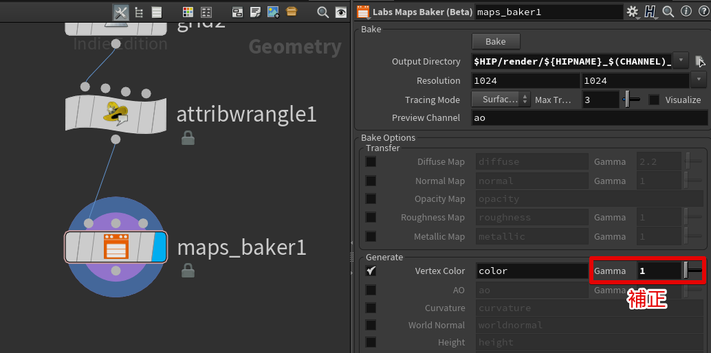Screen dimensions: 711x353
Task: Enable the Metallic Map checkbox
Action: tap(371, 236)
